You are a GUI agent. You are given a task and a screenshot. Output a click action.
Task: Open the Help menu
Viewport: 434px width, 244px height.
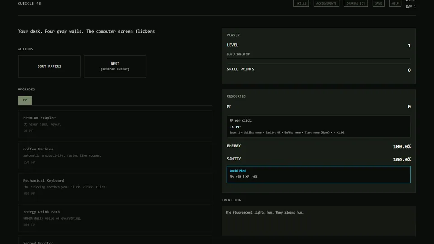[x=395, y=3]
